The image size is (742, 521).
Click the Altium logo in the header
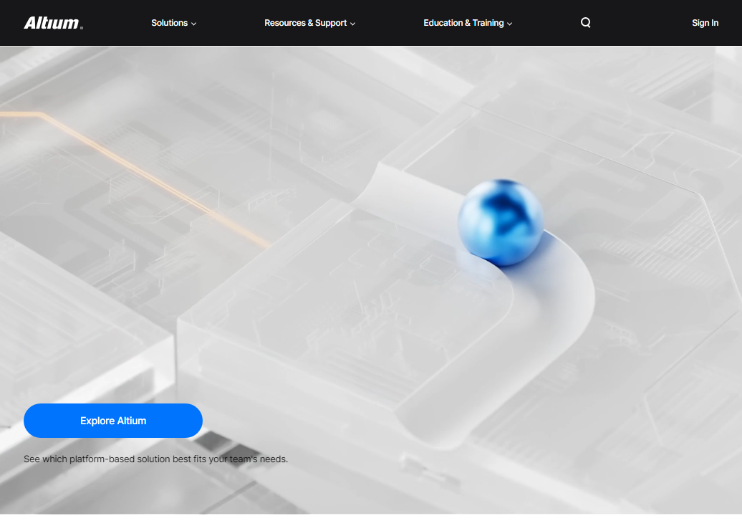tap(54, 23)
